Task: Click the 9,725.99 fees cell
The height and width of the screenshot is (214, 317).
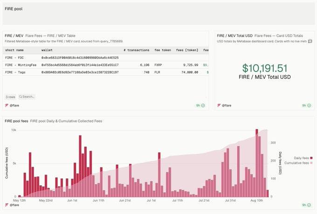Action: tap(191, 65)
